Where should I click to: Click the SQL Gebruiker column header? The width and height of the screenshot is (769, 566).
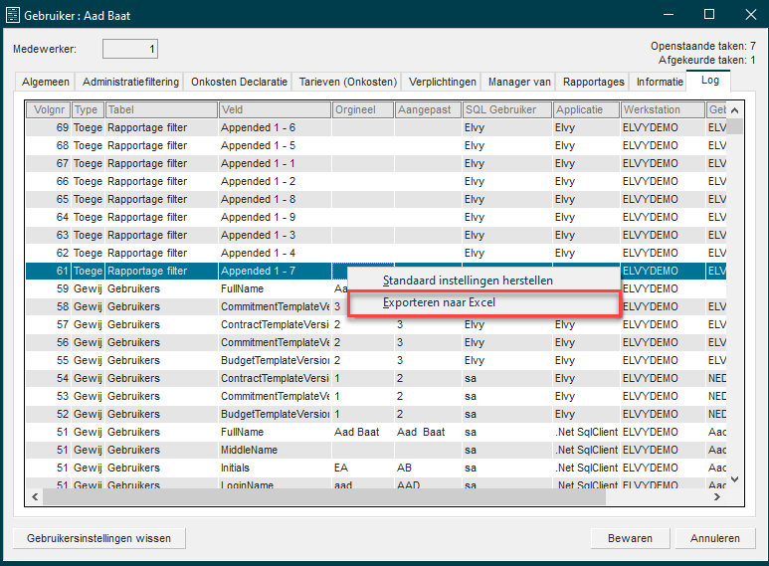point(507,109)
